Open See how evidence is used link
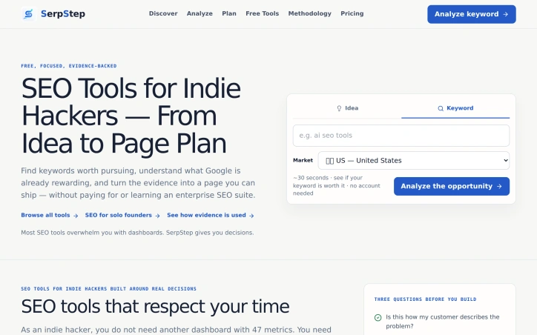Screen dimensions: 537x335 pos(211,215)
